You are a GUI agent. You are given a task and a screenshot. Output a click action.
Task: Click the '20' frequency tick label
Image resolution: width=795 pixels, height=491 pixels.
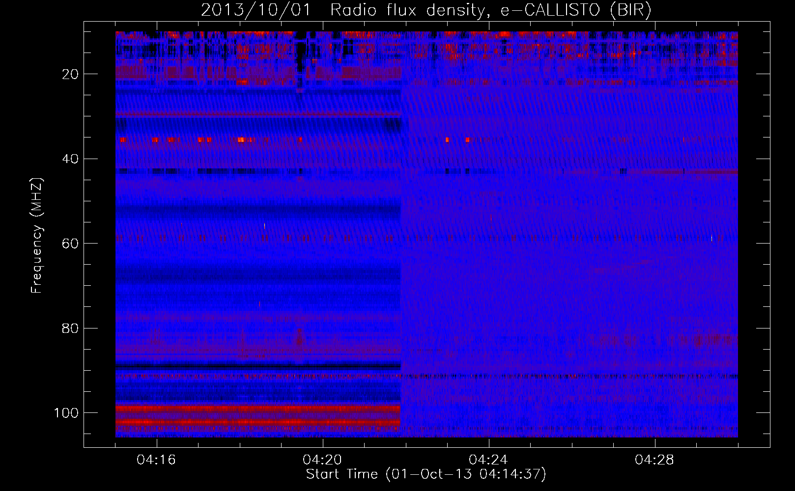(70, 74)
